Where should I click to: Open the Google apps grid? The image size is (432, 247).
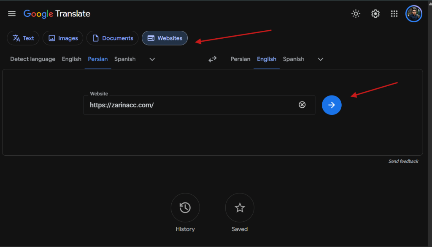(394, 14)
